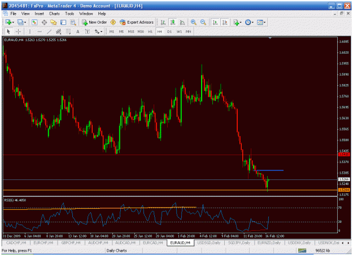Switch to GBPCHF,H4 chart tab
The width and height of the screenshot is (353, 255).
coord(71,243)
